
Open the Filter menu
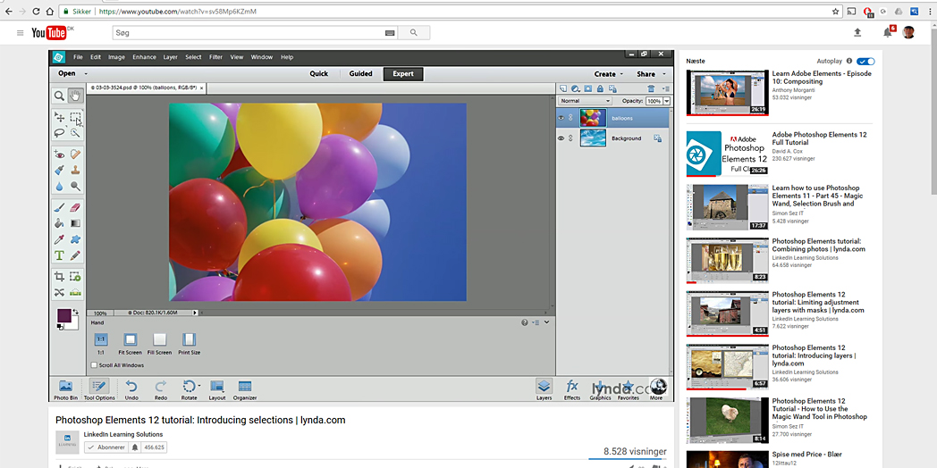(x=215, y=57)
